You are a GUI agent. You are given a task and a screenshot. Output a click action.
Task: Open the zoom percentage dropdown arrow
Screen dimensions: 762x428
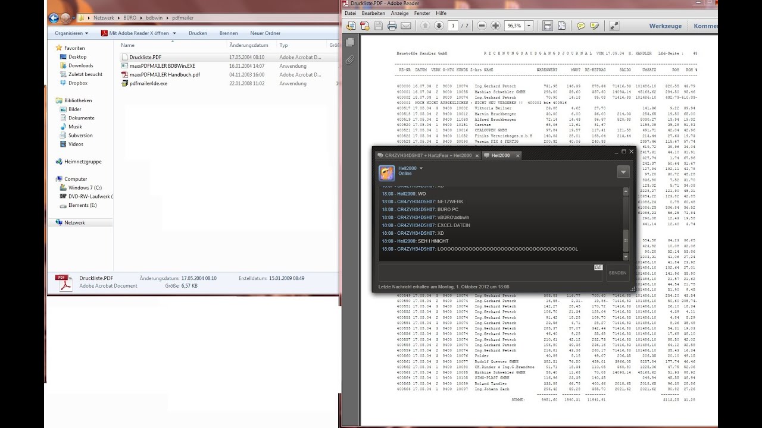[x=529, y=26]
